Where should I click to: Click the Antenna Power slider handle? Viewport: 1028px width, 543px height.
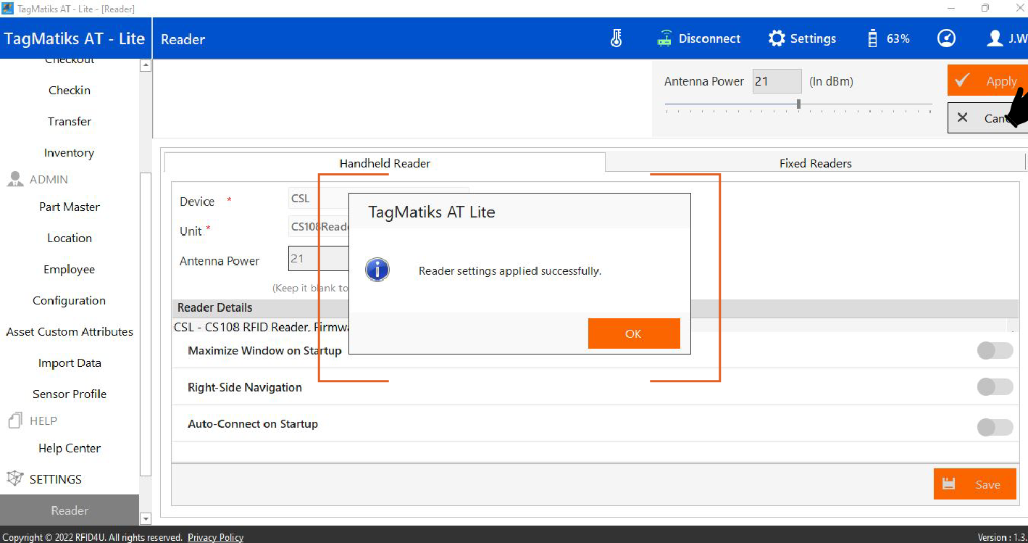[x=798, y=104]
